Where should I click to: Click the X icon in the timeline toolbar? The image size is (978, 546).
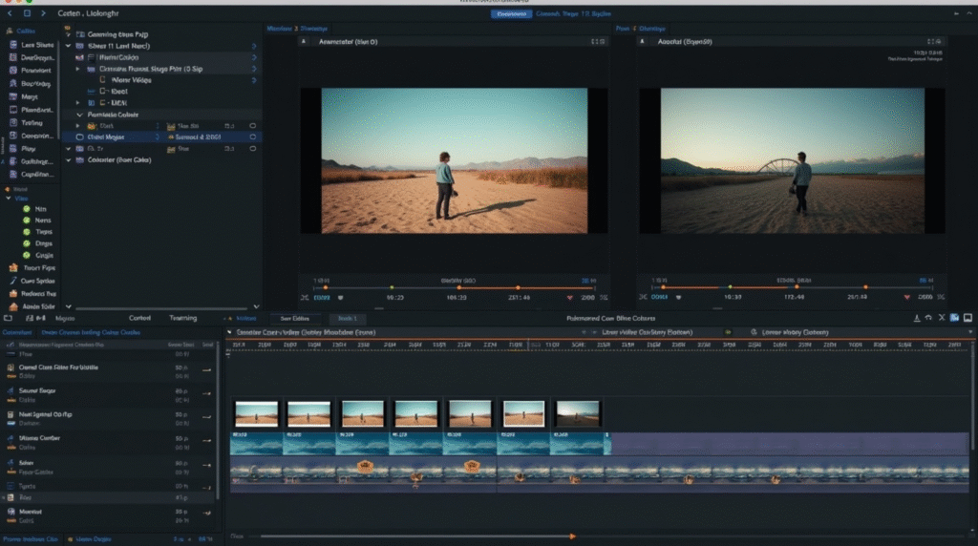tap(941, 318)
